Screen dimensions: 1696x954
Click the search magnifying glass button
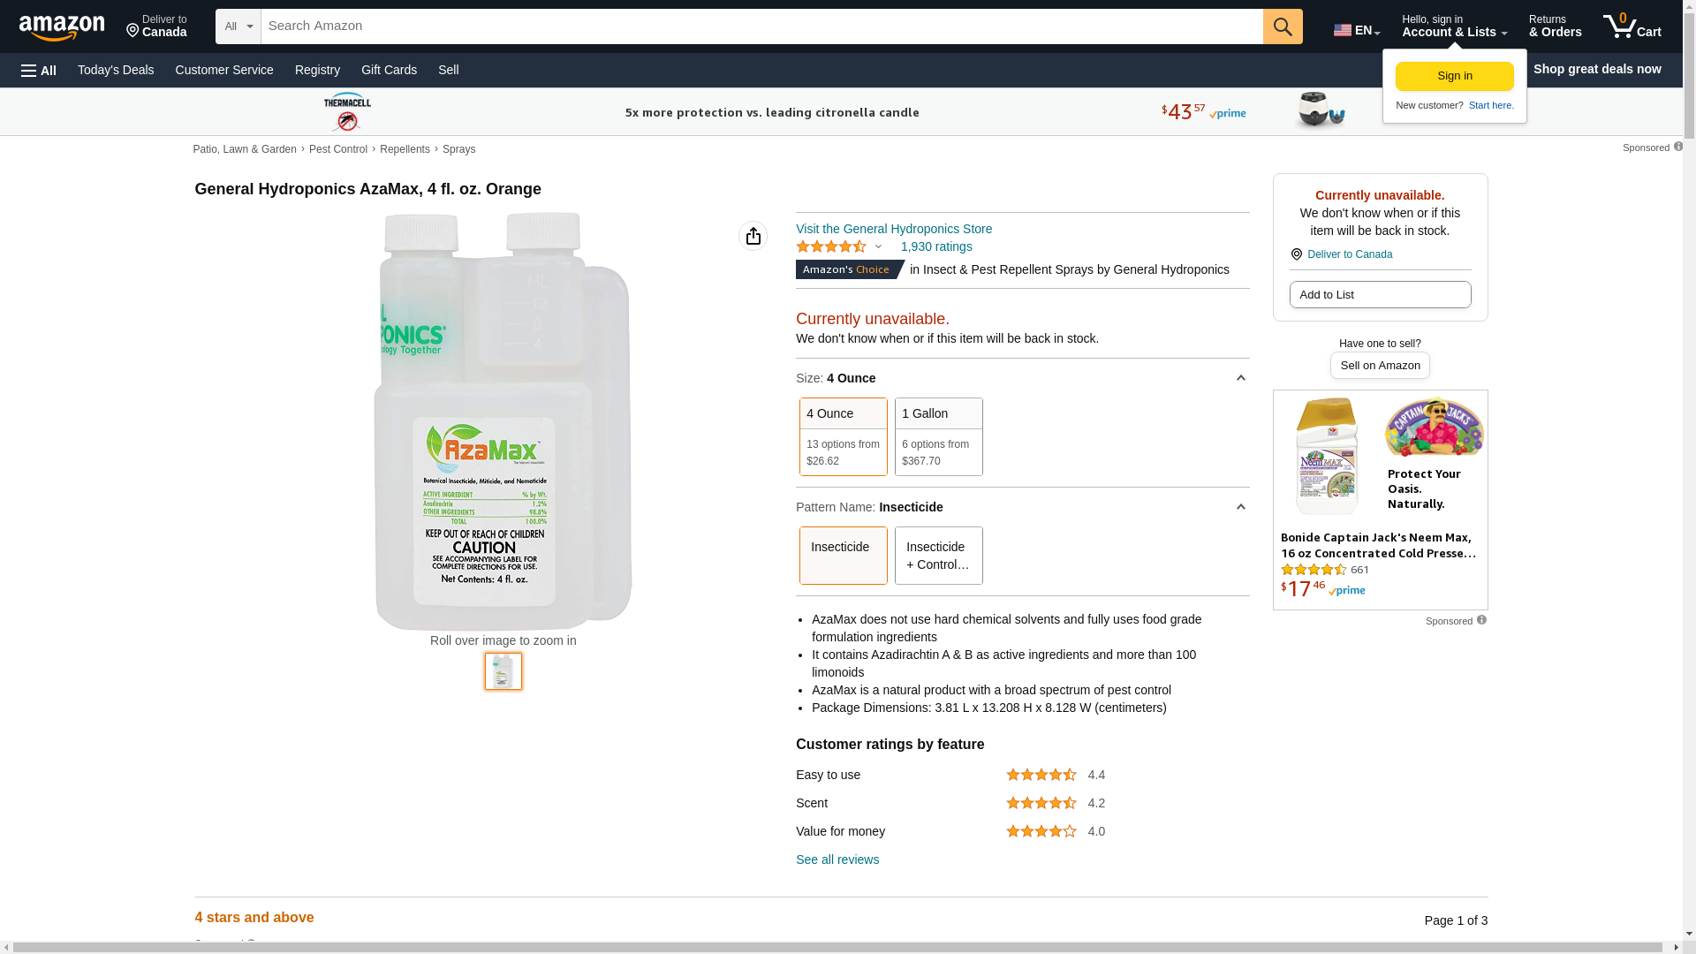pyautogui.click(x=1283, y=26)
